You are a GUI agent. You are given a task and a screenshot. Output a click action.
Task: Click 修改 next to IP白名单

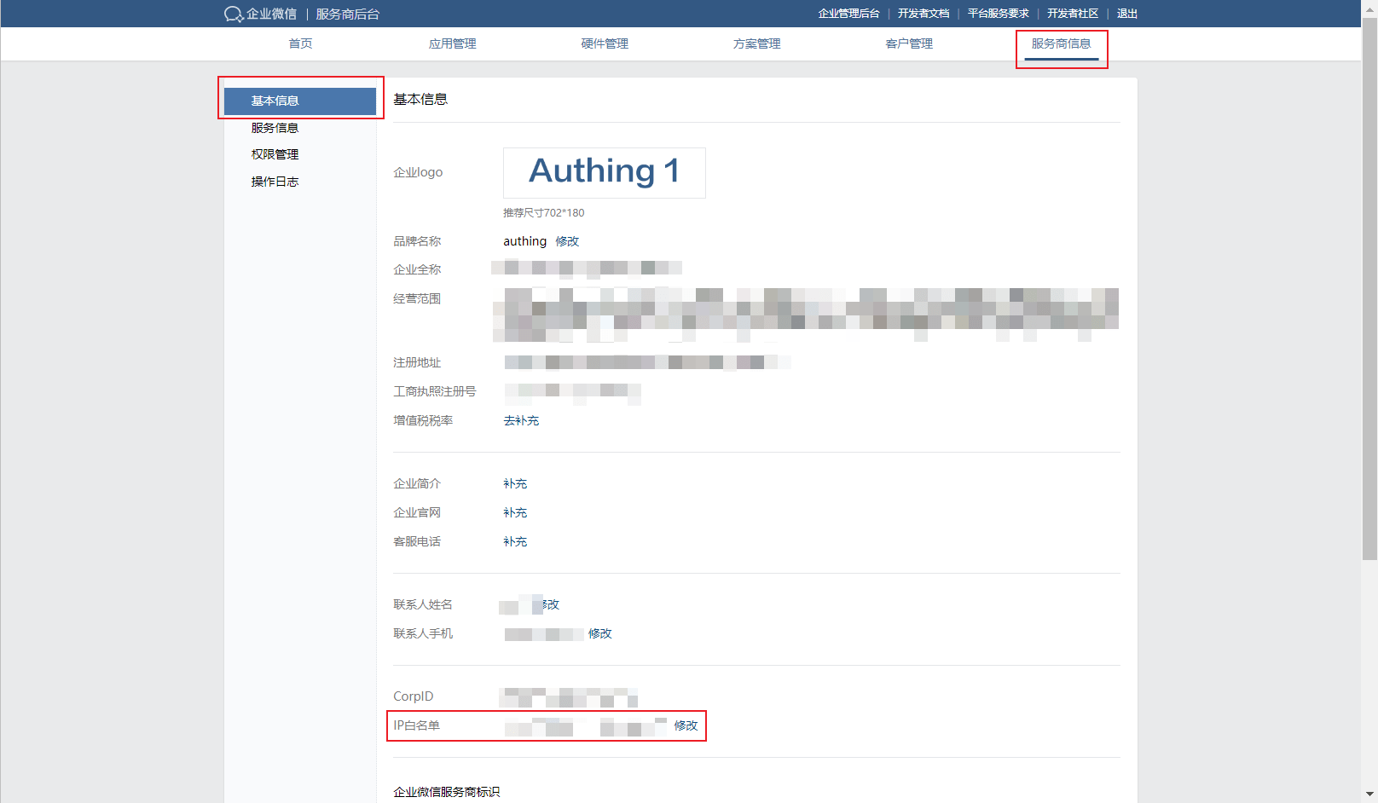tap(685, 726)
